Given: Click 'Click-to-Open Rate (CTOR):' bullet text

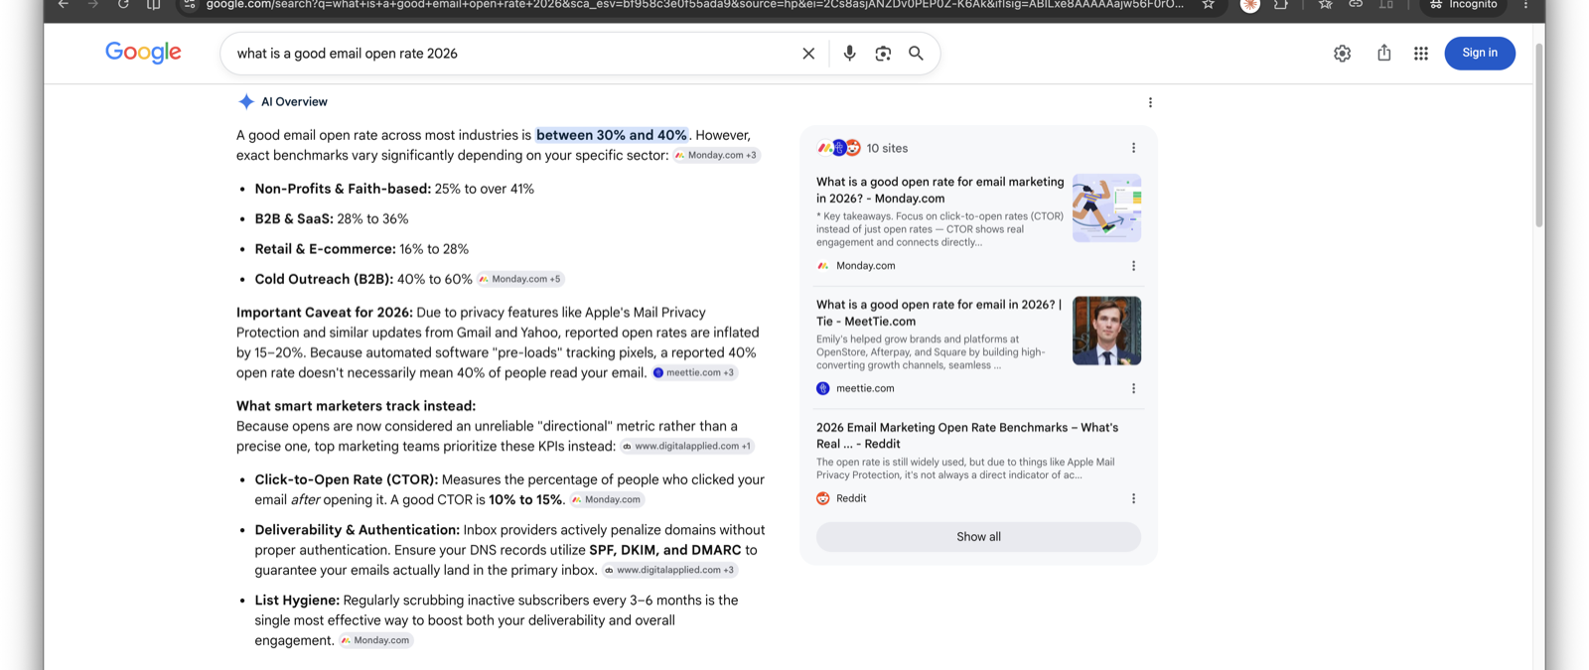Looking at the screenshot, I should (346, 479).
